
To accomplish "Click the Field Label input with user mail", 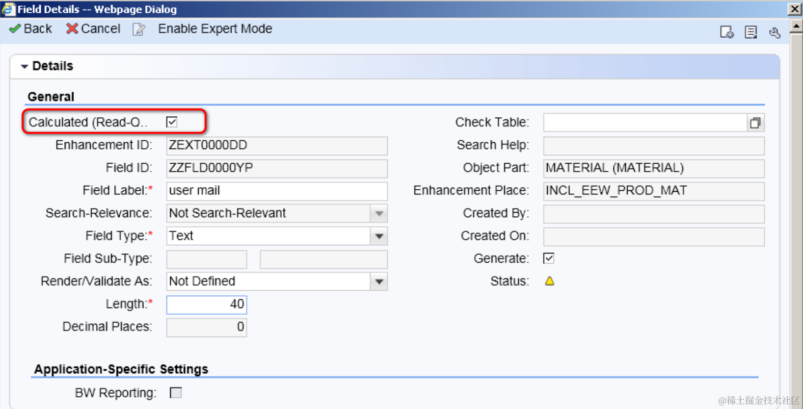I will tap(277, 191).
